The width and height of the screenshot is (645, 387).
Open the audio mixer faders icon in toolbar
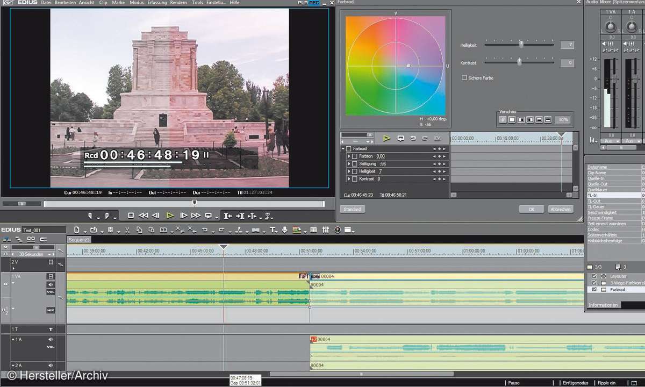click(326, 230)
